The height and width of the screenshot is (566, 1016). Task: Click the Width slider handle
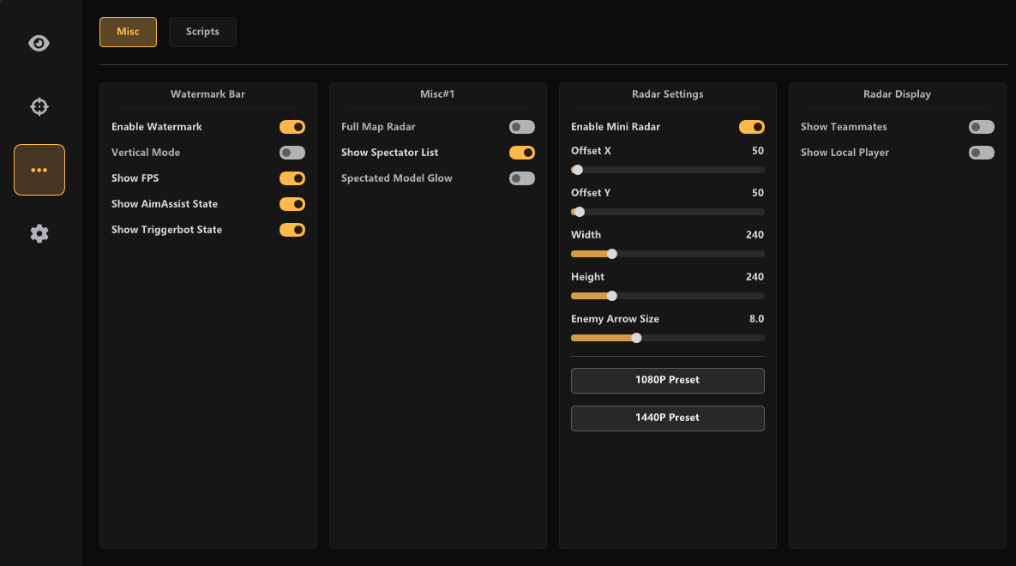tap(611, 254)
